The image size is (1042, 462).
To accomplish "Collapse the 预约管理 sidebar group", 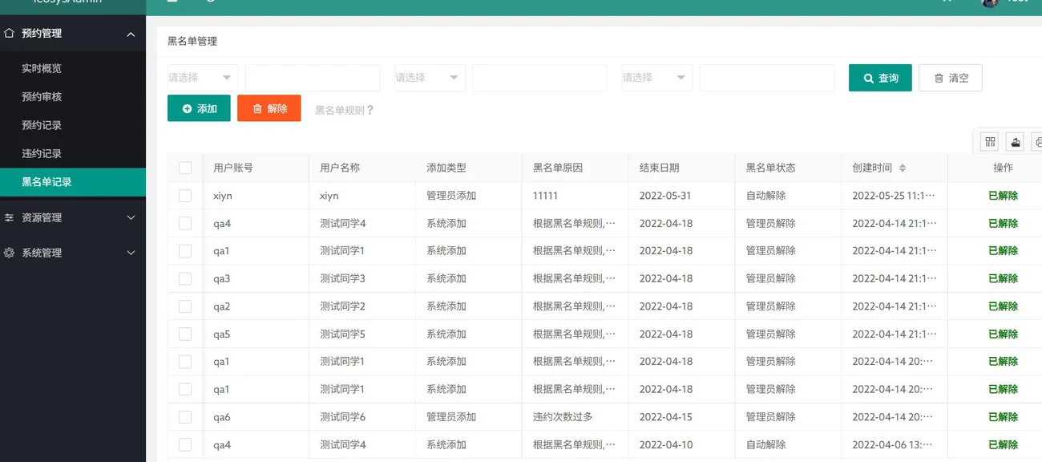I will (73, 34).
